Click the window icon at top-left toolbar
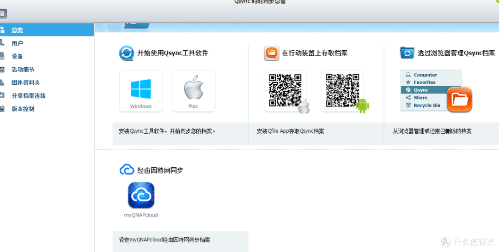The image size is (499, 252). 3,14
